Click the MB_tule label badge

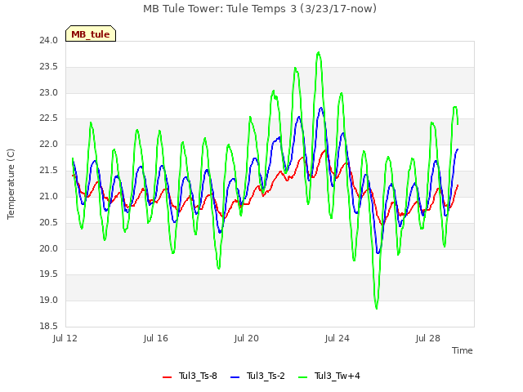tap(91, 33)
